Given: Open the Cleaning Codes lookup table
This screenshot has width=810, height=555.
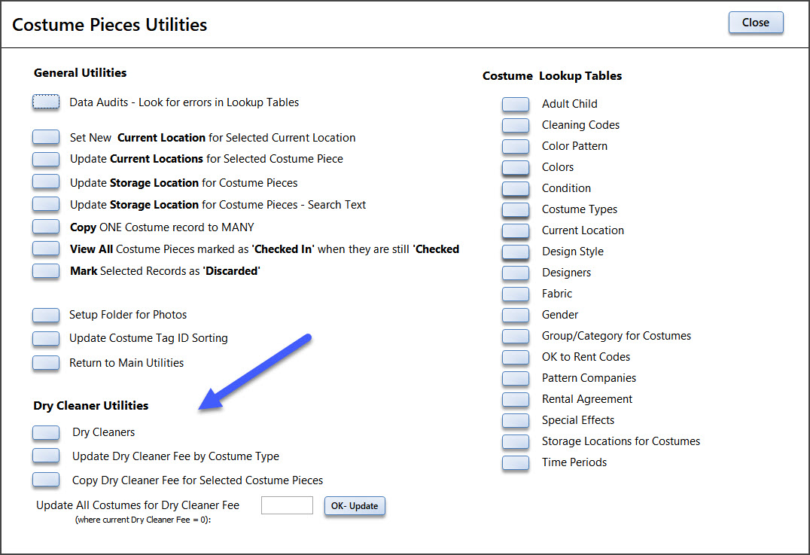Looking at the screenshot, I should coord(516,125).
